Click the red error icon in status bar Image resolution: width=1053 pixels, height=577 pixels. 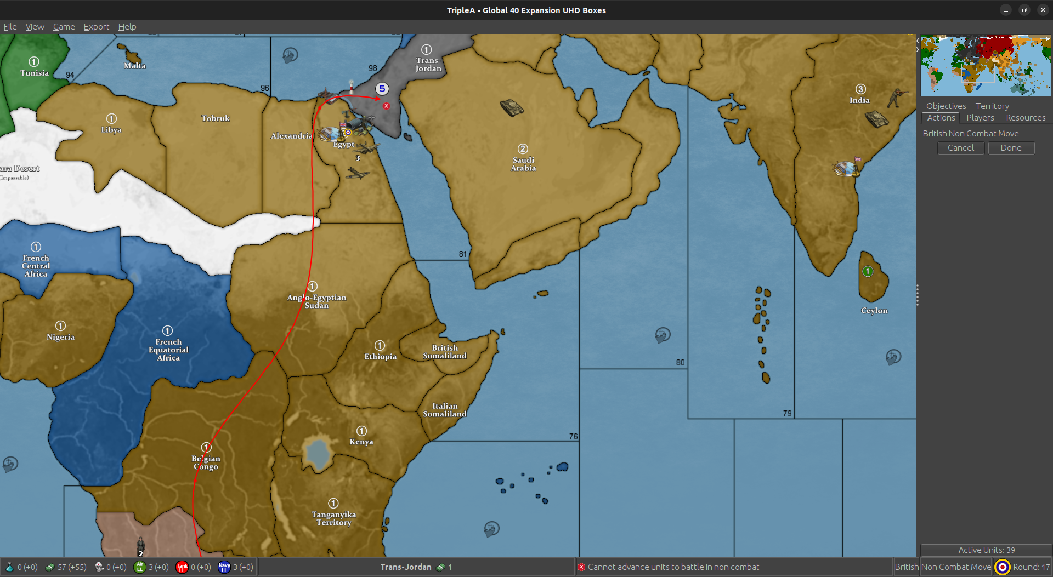click(x=581, y=567)
